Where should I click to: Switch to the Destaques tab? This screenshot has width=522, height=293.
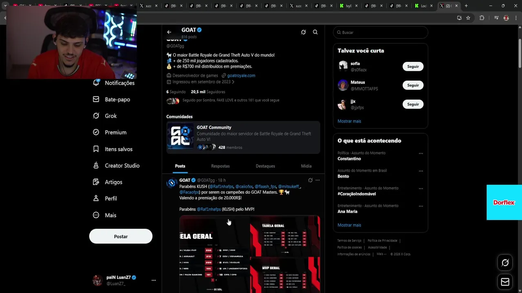(x=265, y=166)
